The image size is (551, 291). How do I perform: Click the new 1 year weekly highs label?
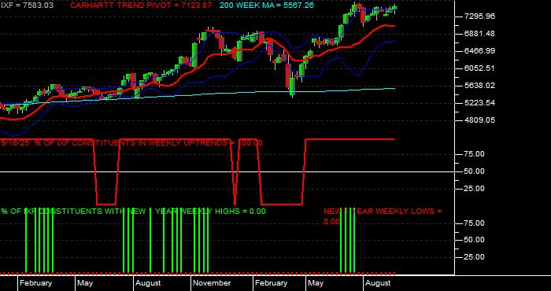point(133,211)
